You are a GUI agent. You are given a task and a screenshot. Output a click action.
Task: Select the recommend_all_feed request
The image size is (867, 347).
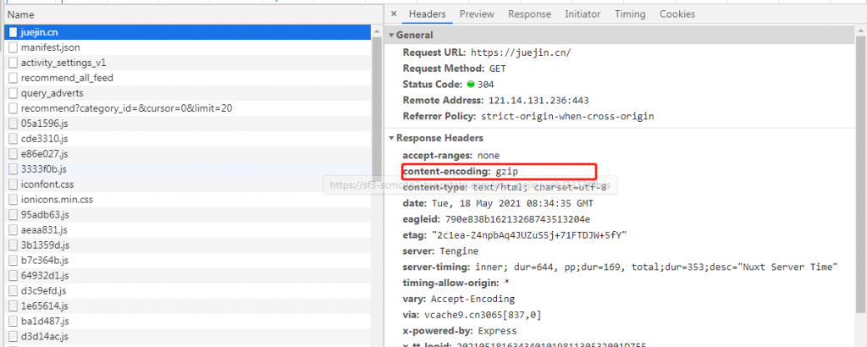(188, 78)
